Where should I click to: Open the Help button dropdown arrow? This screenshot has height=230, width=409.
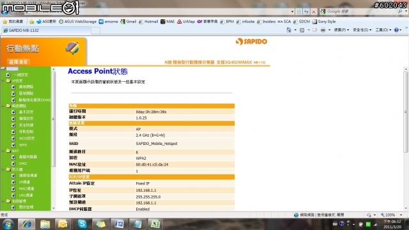coord(401,30)
